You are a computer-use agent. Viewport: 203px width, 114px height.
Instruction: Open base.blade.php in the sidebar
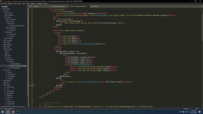[16, 64]
